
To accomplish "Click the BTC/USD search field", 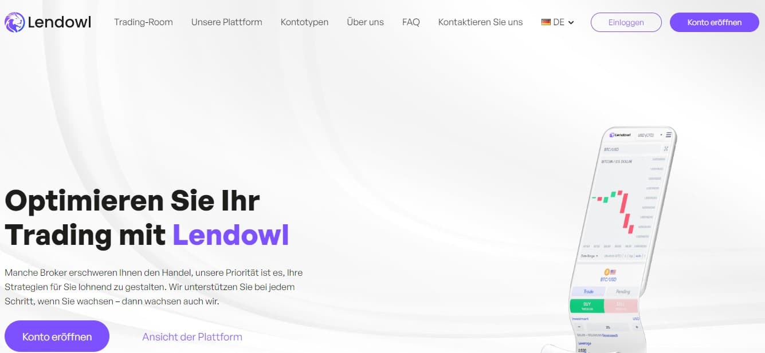I will pos(611,149).
